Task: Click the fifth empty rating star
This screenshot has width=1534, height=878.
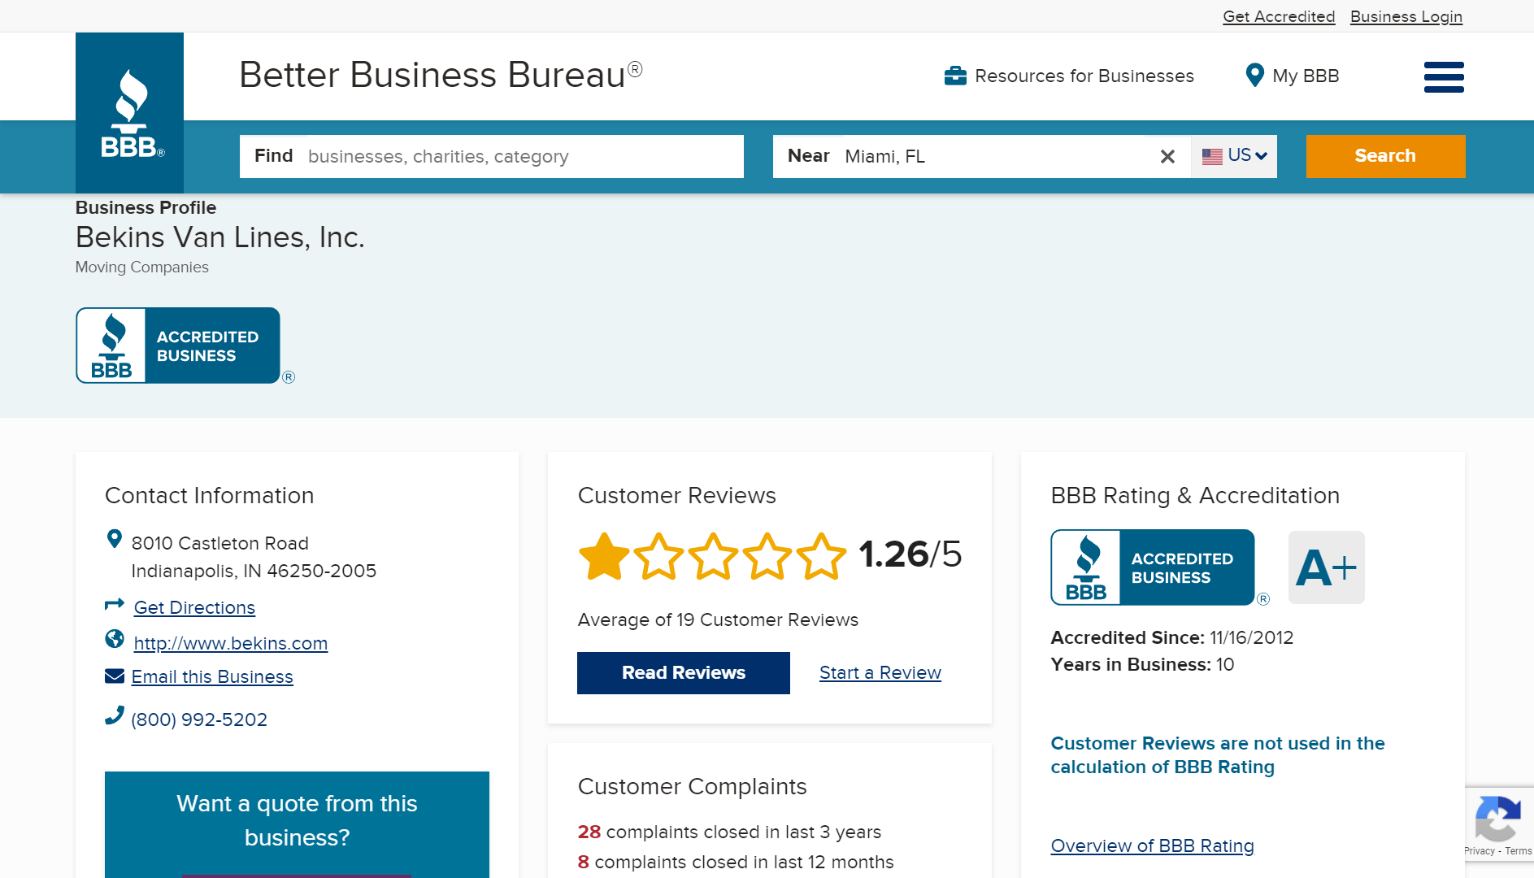Action: (822, 556)
